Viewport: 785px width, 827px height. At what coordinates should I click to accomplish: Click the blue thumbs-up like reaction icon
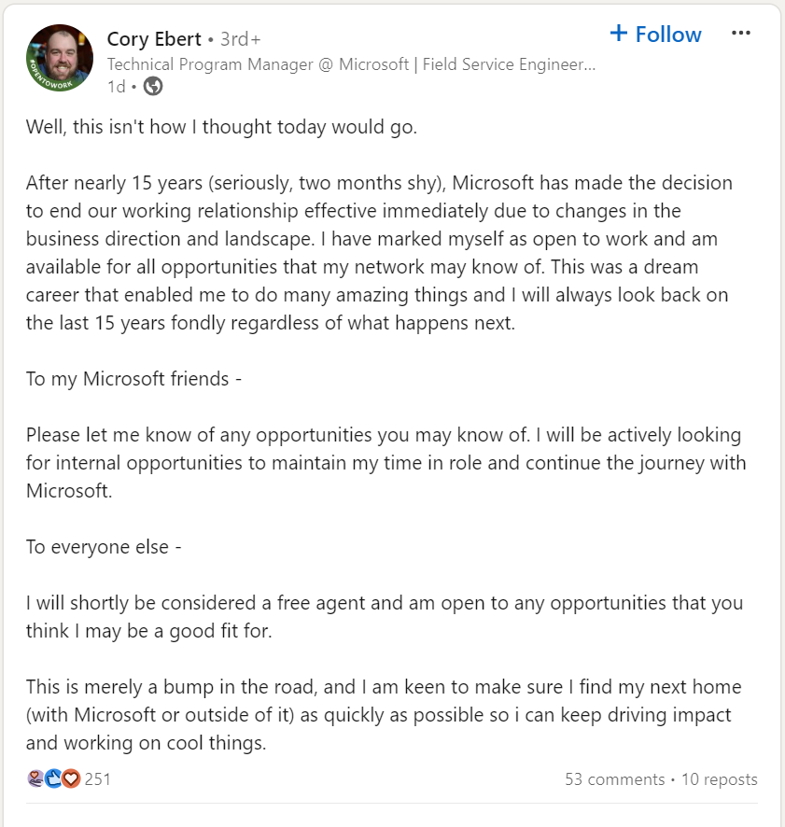click(x=53, y=778)
